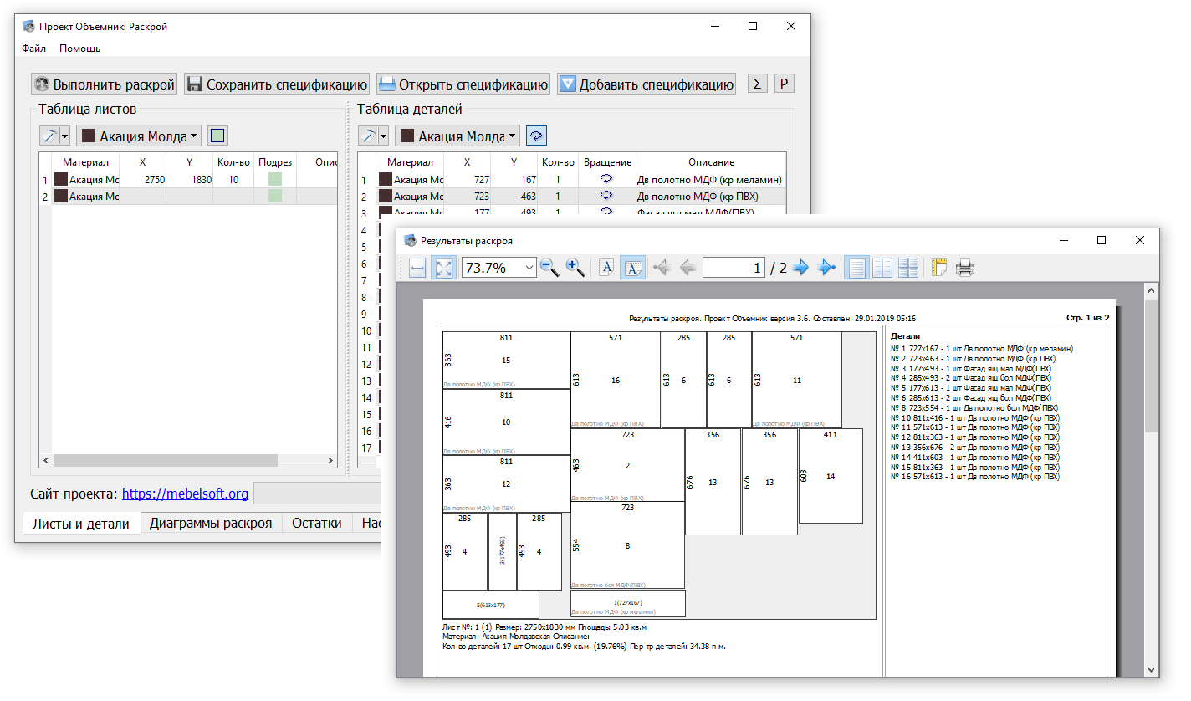Image resolution: width=1191 pixels, height=701 pixels.
Task: Open page setup with the ruler page icon
Action: tap(939, 268)
